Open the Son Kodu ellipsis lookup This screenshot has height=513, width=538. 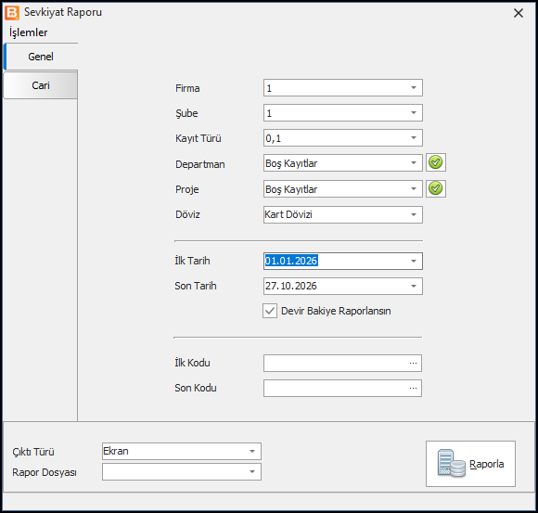[x=413, y=388]
